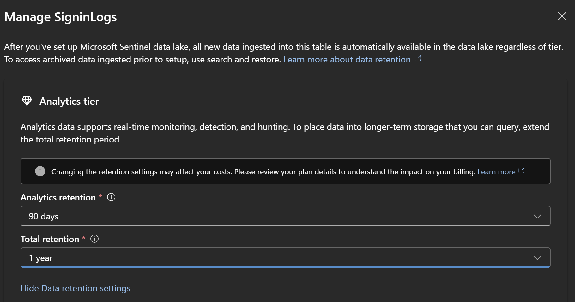The image size is (575, 302).
Task: Open the Analytics retention 90 days dropdown
Action: (x=278, y=216)
